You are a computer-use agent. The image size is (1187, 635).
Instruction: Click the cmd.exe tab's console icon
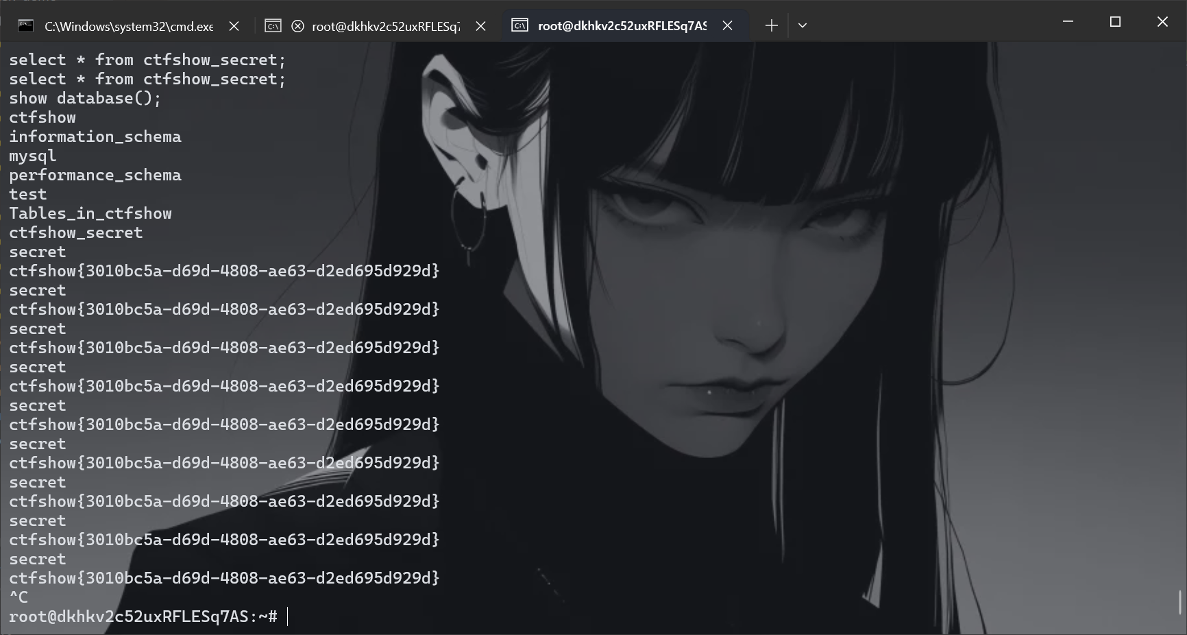[26, 26]
